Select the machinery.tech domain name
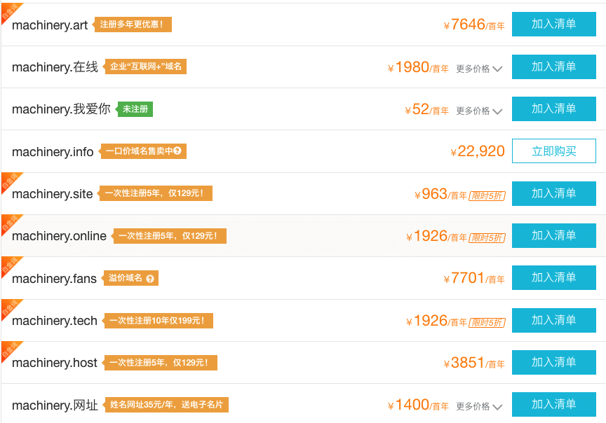Screen dimensions: 606x423 (55, 321)
